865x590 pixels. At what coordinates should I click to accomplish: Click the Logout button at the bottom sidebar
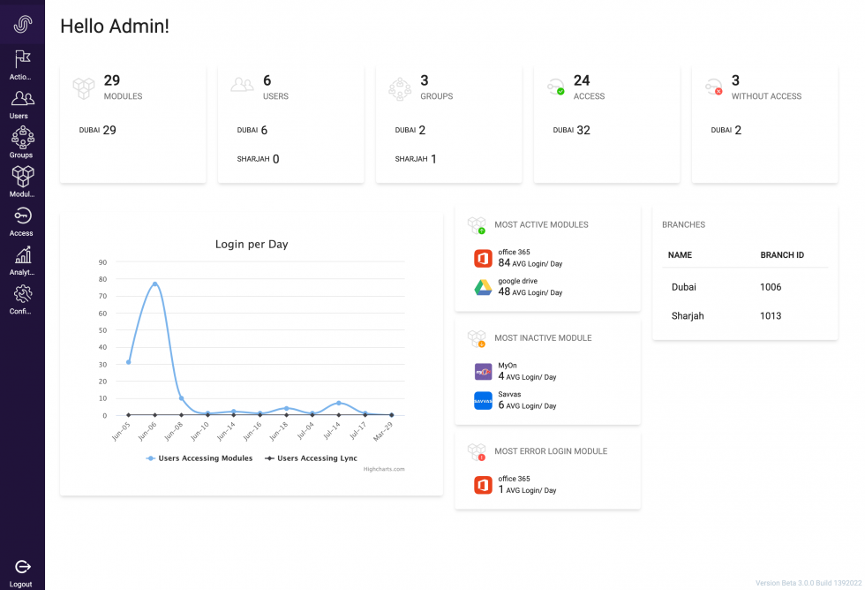coord(21,567)
